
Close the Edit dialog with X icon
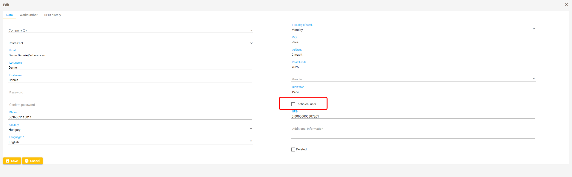tap(566, 4)
